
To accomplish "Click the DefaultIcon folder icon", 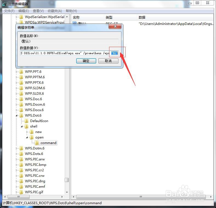I will tap(26, 121).
